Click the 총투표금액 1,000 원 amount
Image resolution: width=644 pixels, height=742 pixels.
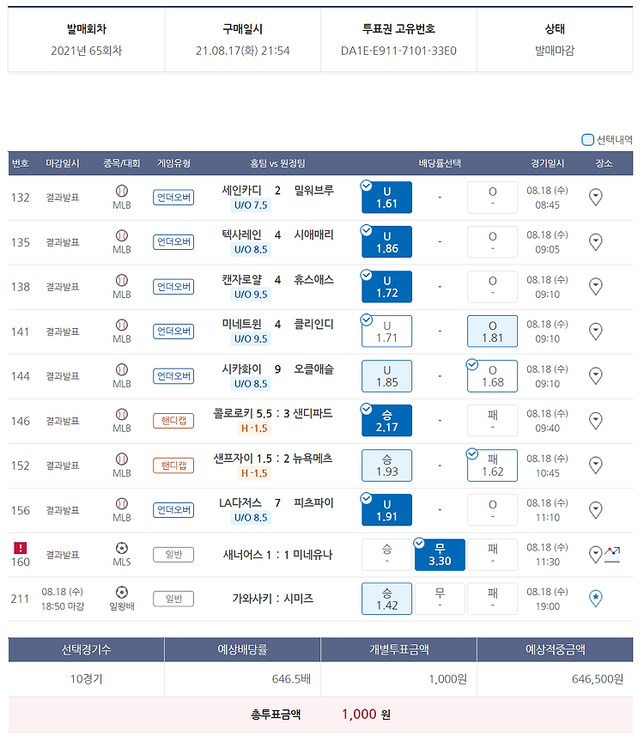[x=367, y=714]
